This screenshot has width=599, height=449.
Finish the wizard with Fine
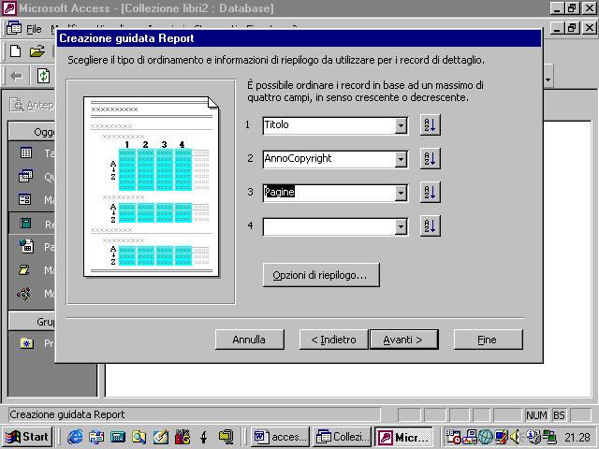click(488, 340)
